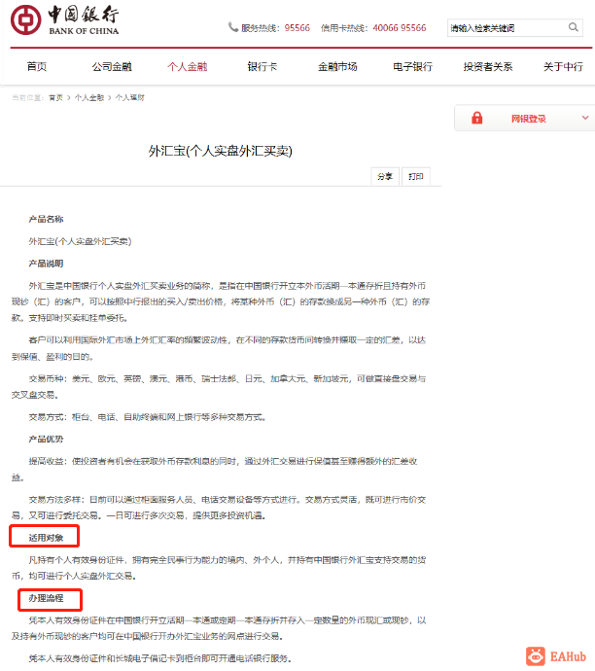
Task: Click the credit card hotline 40066 95566
Action: [400, 28]
